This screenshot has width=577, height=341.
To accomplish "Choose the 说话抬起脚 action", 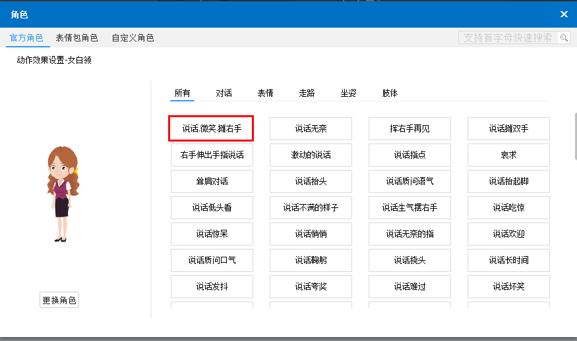I will pos(508,181).
